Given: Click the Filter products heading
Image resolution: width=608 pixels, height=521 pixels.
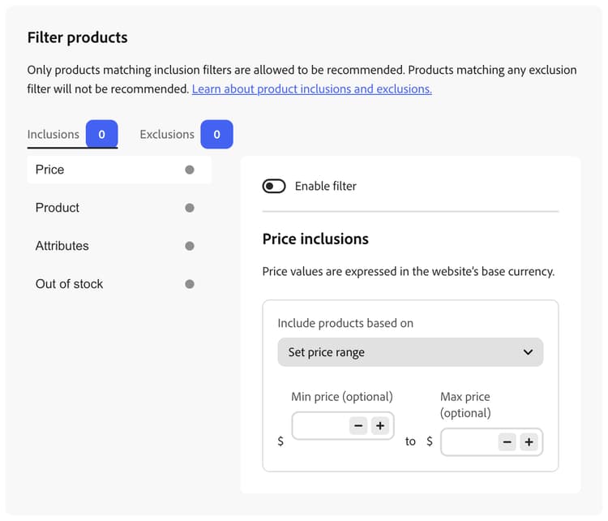Looking at the screenshot, I should pos(77,37).
